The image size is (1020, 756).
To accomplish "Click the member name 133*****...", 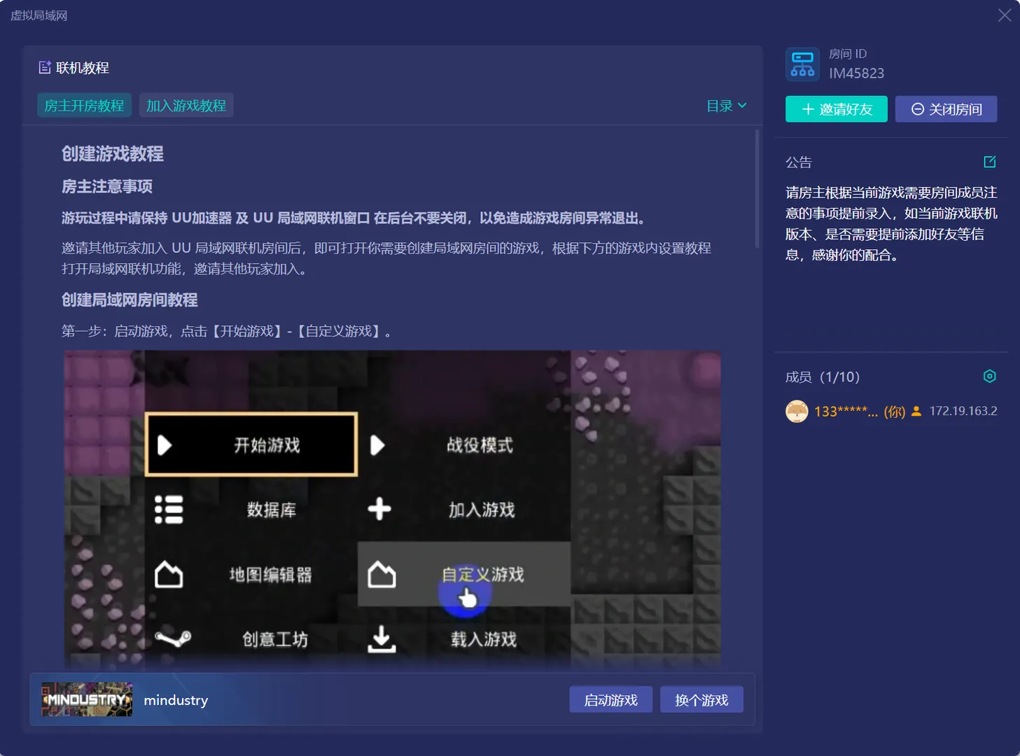I will click(846, 412).
